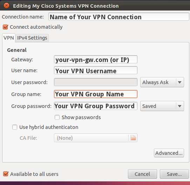This screenshot has height=185, width=190.
Task: Click the Cancel button
Action: click(x=142, y=174)
